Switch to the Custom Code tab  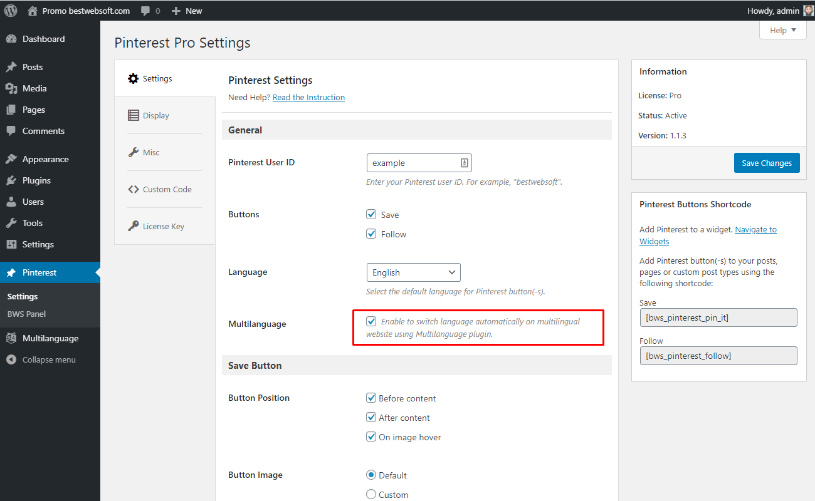(165, 189)
